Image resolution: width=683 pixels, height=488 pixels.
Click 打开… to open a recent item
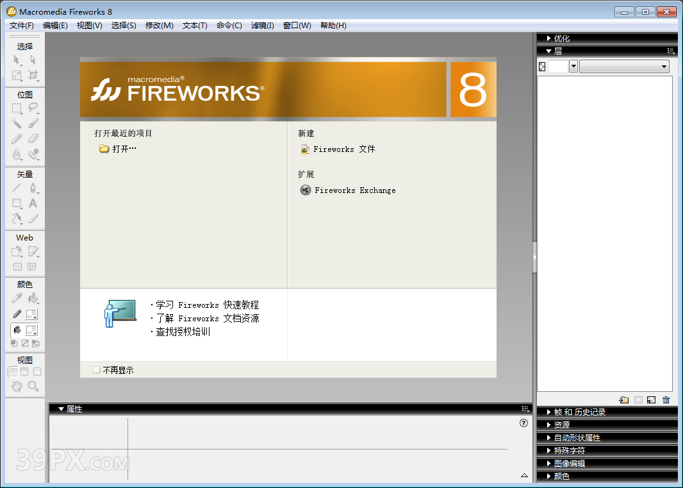click(118, 149)
